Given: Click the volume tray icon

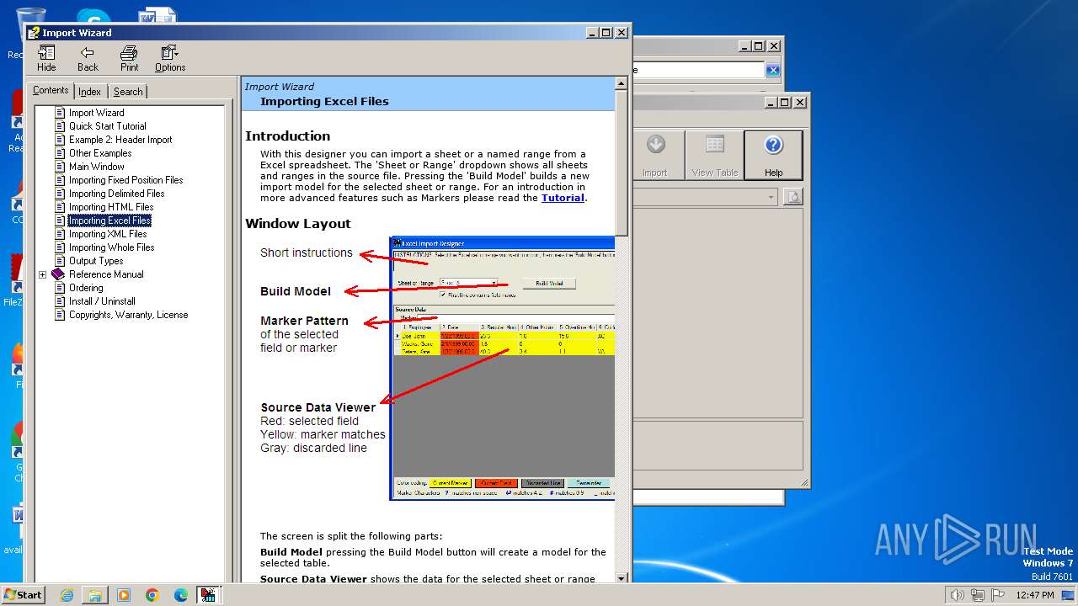Looking at the screenshot, I should [x=957, y=595].
